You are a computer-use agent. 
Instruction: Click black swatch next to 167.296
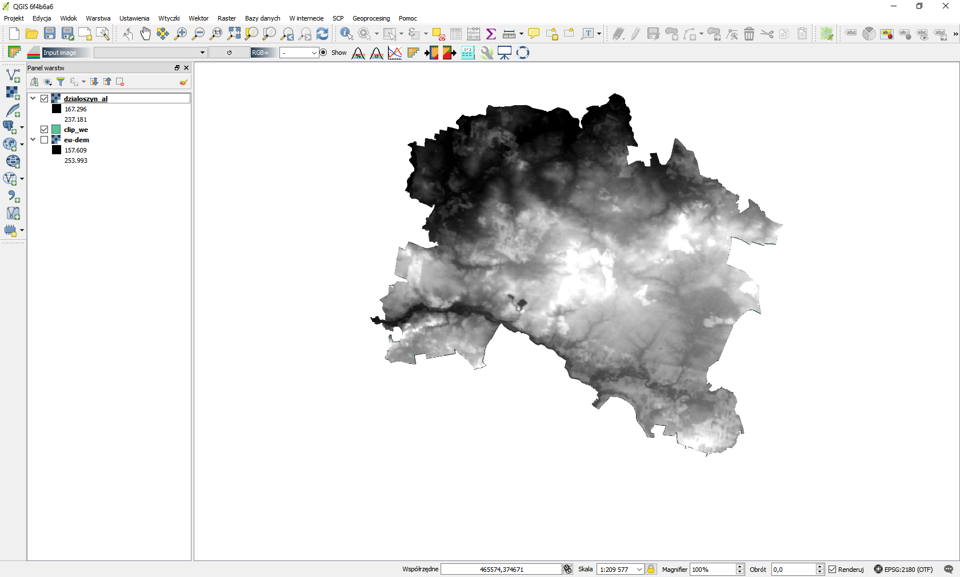point(57,109)
